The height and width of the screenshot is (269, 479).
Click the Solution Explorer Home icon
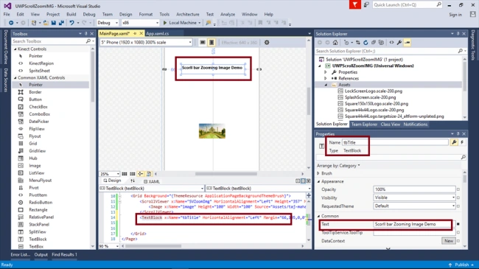click(335, 43)
